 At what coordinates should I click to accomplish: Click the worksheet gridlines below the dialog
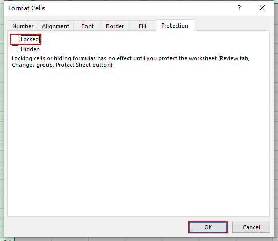142,239
